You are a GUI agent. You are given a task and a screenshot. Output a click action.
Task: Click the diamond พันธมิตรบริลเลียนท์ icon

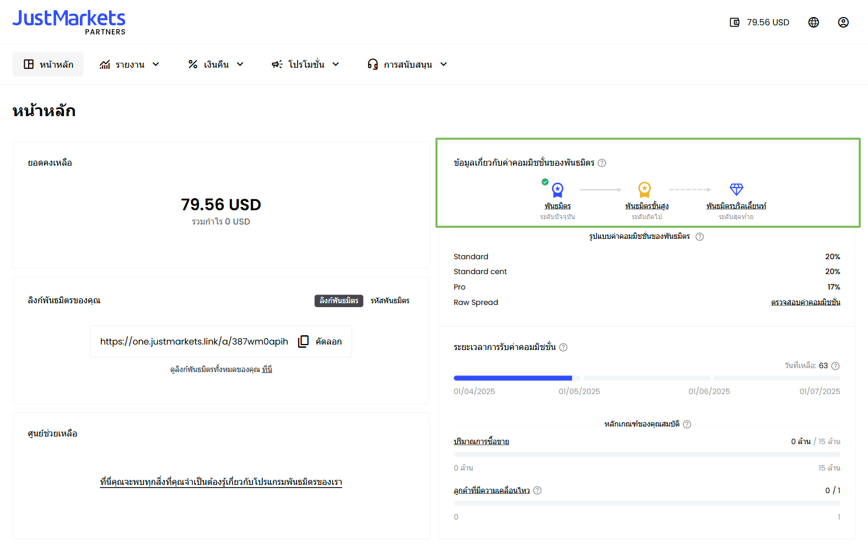736,189
